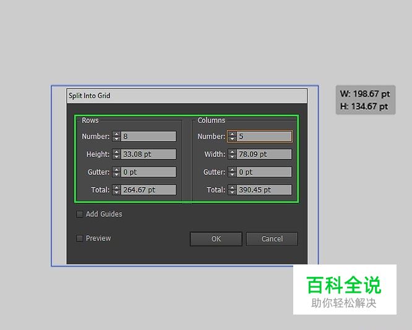Click the Rows Total stepper arrows
Image resolution: width=412 pixels, height=330 pixels.
[x=116, y=190]
